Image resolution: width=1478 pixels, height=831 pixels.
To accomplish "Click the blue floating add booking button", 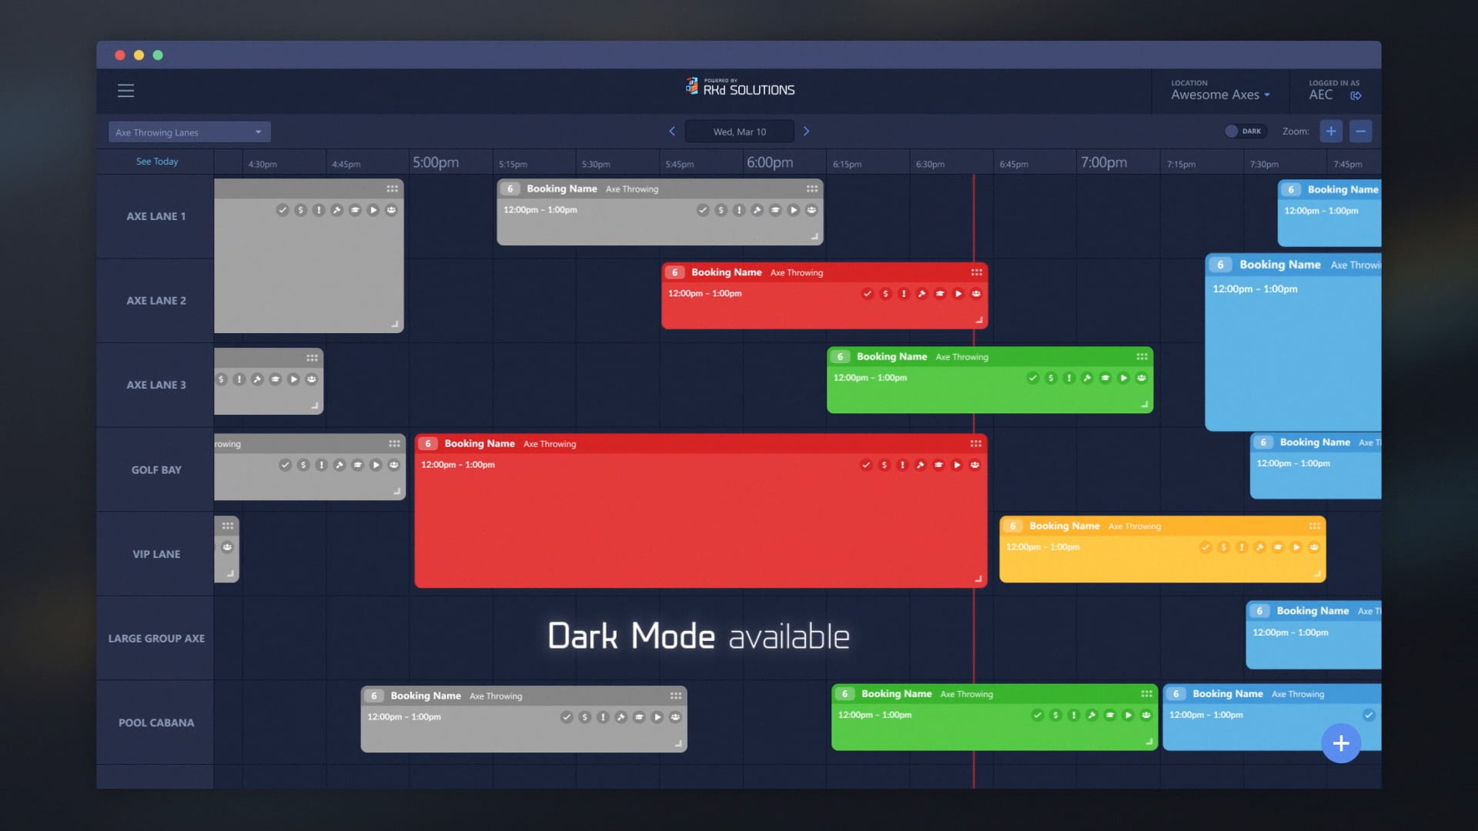I will pyautogui.click(x=1341, y=743).
